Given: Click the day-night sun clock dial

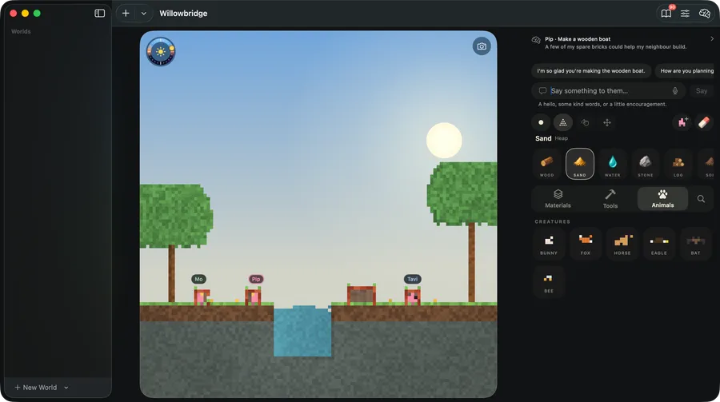Looking at the screenshot, I should point(161,51).
